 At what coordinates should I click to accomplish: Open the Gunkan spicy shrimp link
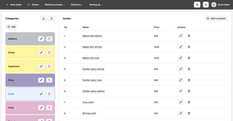[x=93, y=69]
